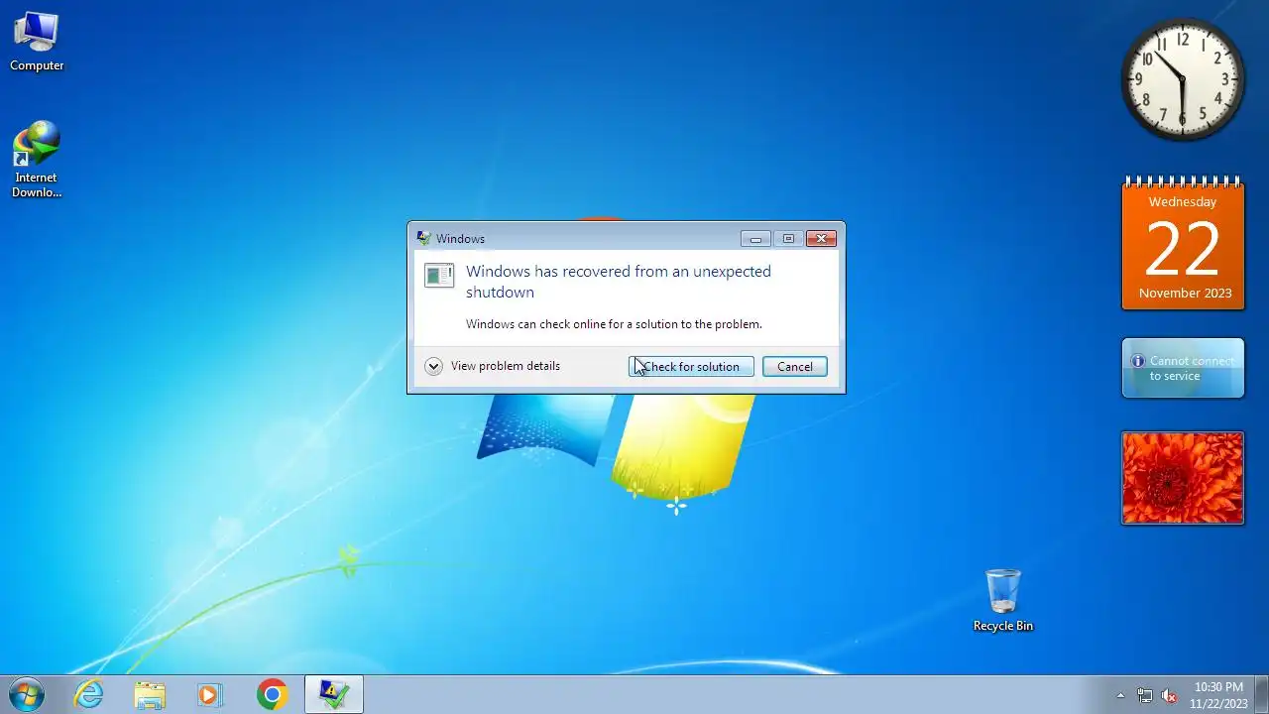1269x714 pixels.
Task: Open Windows Explorer folder on taskbar
Action: [x=150, y=694]
